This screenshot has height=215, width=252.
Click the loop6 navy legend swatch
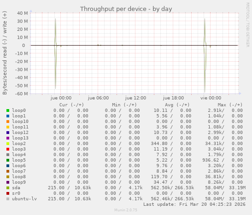pos(8,166)
